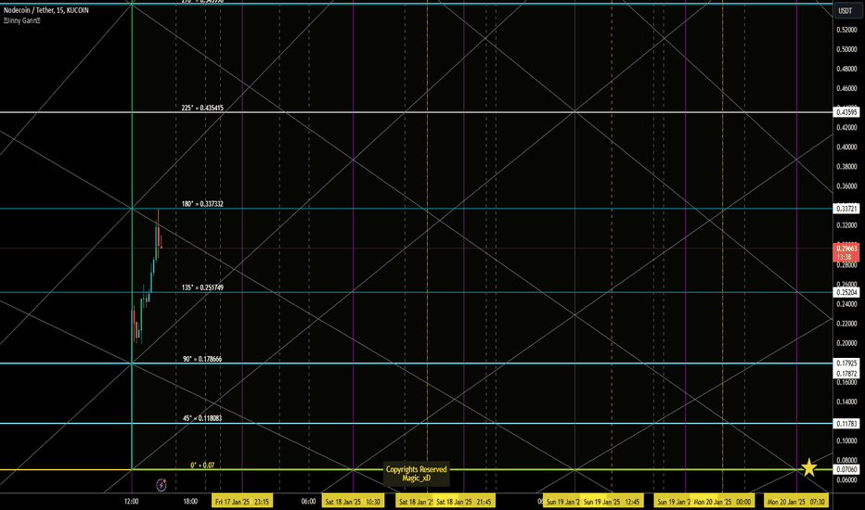Click the 0.50000 price scale tick
Viewport: 865px width, 510px height.
pos(846,49)
